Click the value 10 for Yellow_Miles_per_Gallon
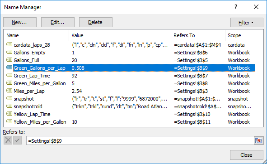 pos(75,122)
